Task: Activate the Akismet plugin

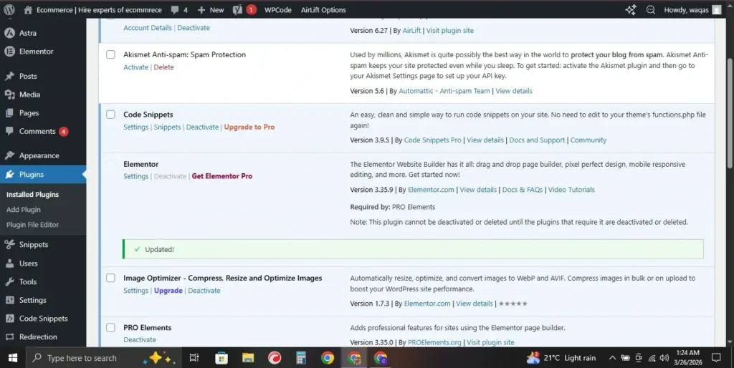Action: pyautogui.click(x=135, y=67)
